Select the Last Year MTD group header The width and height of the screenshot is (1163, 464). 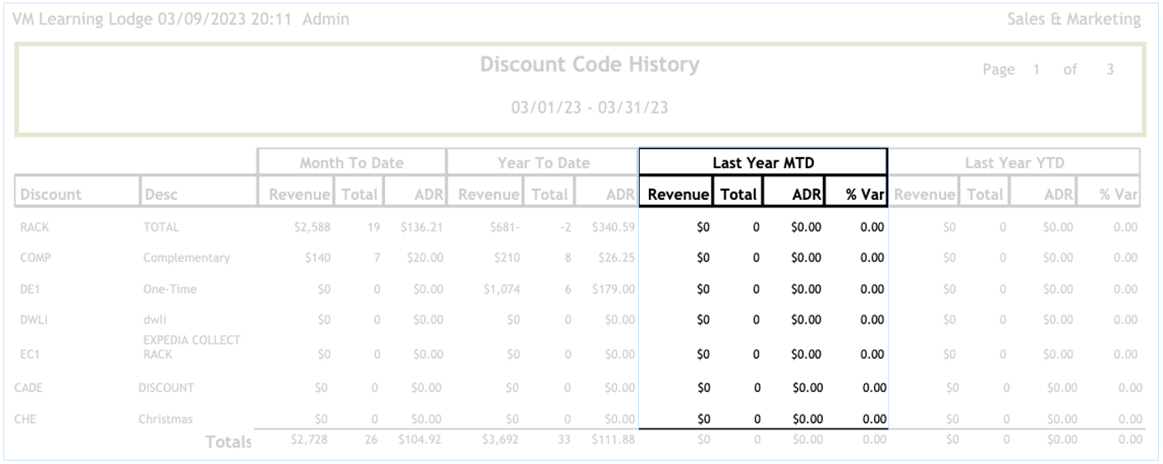(762, 164)
